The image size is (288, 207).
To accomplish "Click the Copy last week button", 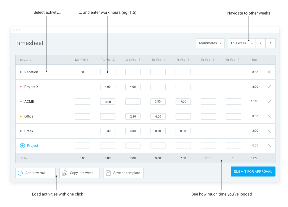I will (x=79, y=173).
